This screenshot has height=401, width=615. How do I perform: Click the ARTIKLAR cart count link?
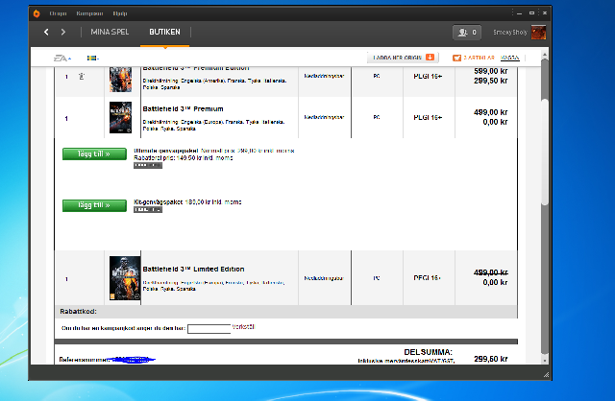(x=479, y=58)
